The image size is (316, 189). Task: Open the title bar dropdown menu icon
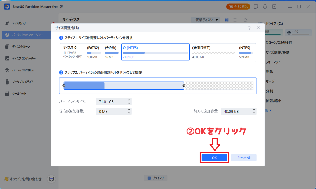point(274,7)
